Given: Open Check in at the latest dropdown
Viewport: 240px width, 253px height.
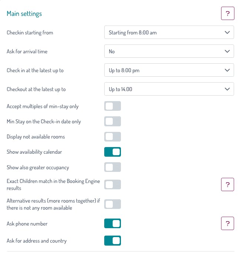Looking at the screenshot, I should [x=169, y=70].
